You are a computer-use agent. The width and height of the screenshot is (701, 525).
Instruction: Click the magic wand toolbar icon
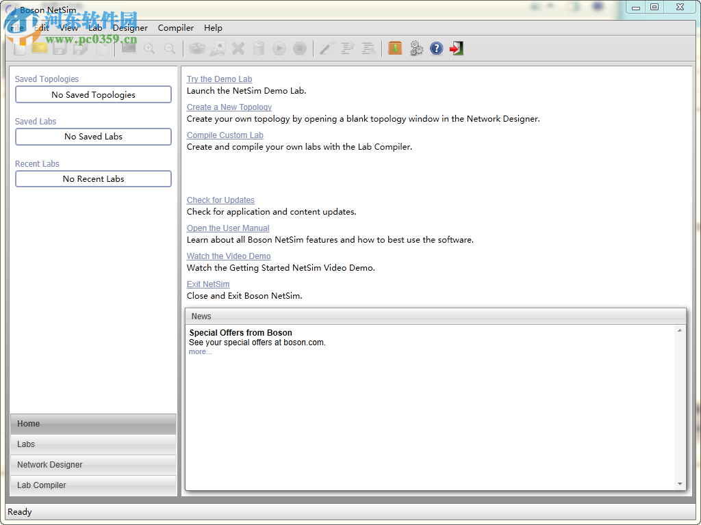[x=327, y=49]
